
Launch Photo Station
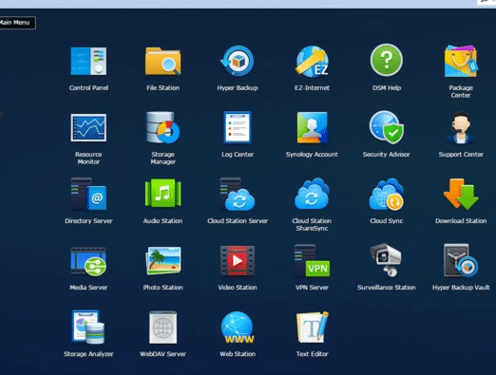pos(162,260)
